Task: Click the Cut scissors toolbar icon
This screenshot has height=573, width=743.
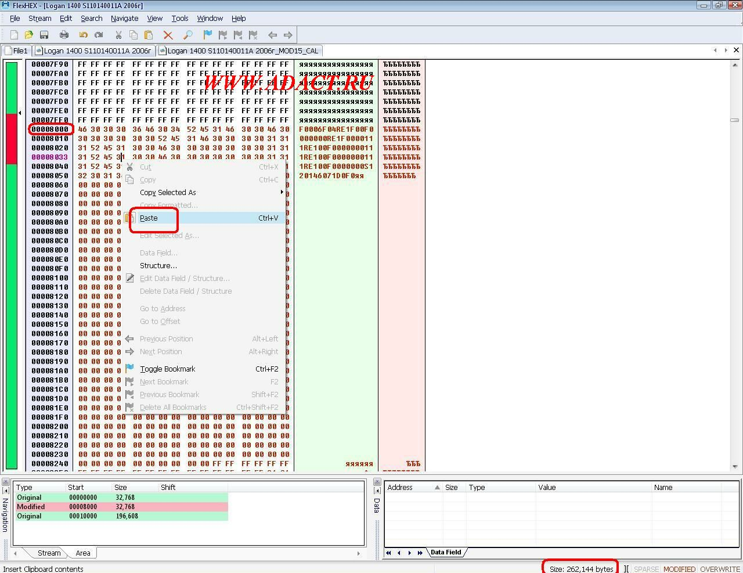Action: point(118,35)
